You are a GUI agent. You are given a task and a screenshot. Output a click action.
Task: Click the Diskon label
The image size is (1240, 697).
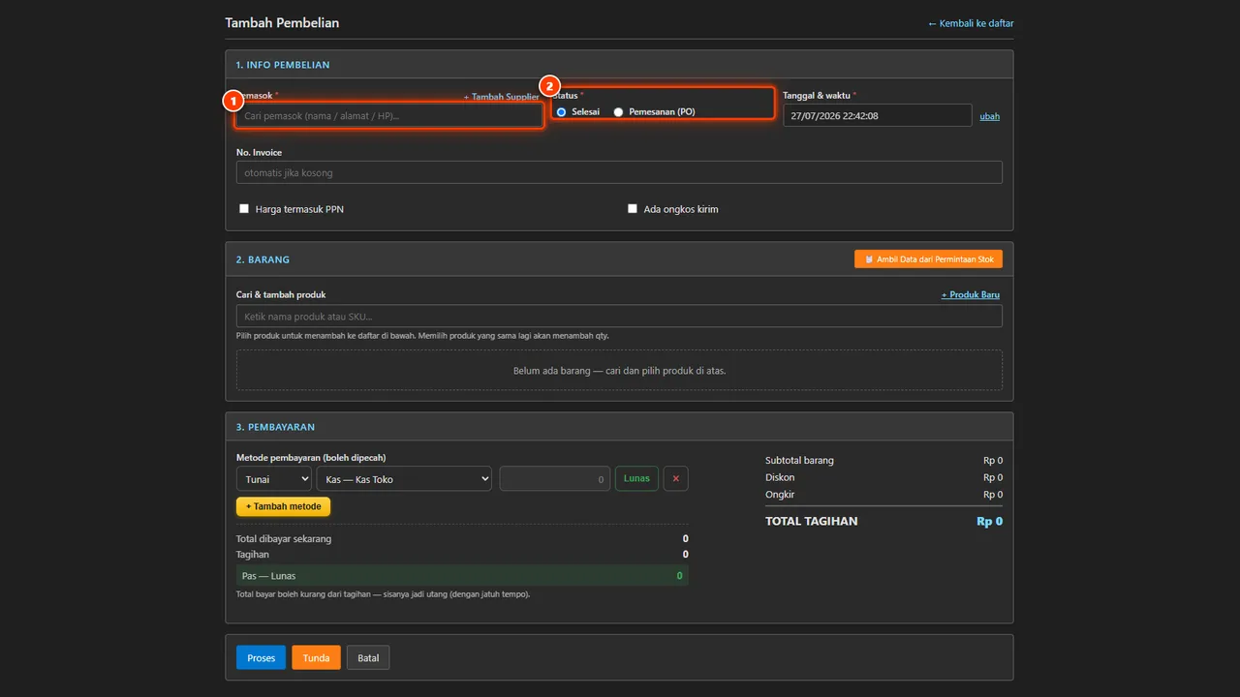point(780,477)
